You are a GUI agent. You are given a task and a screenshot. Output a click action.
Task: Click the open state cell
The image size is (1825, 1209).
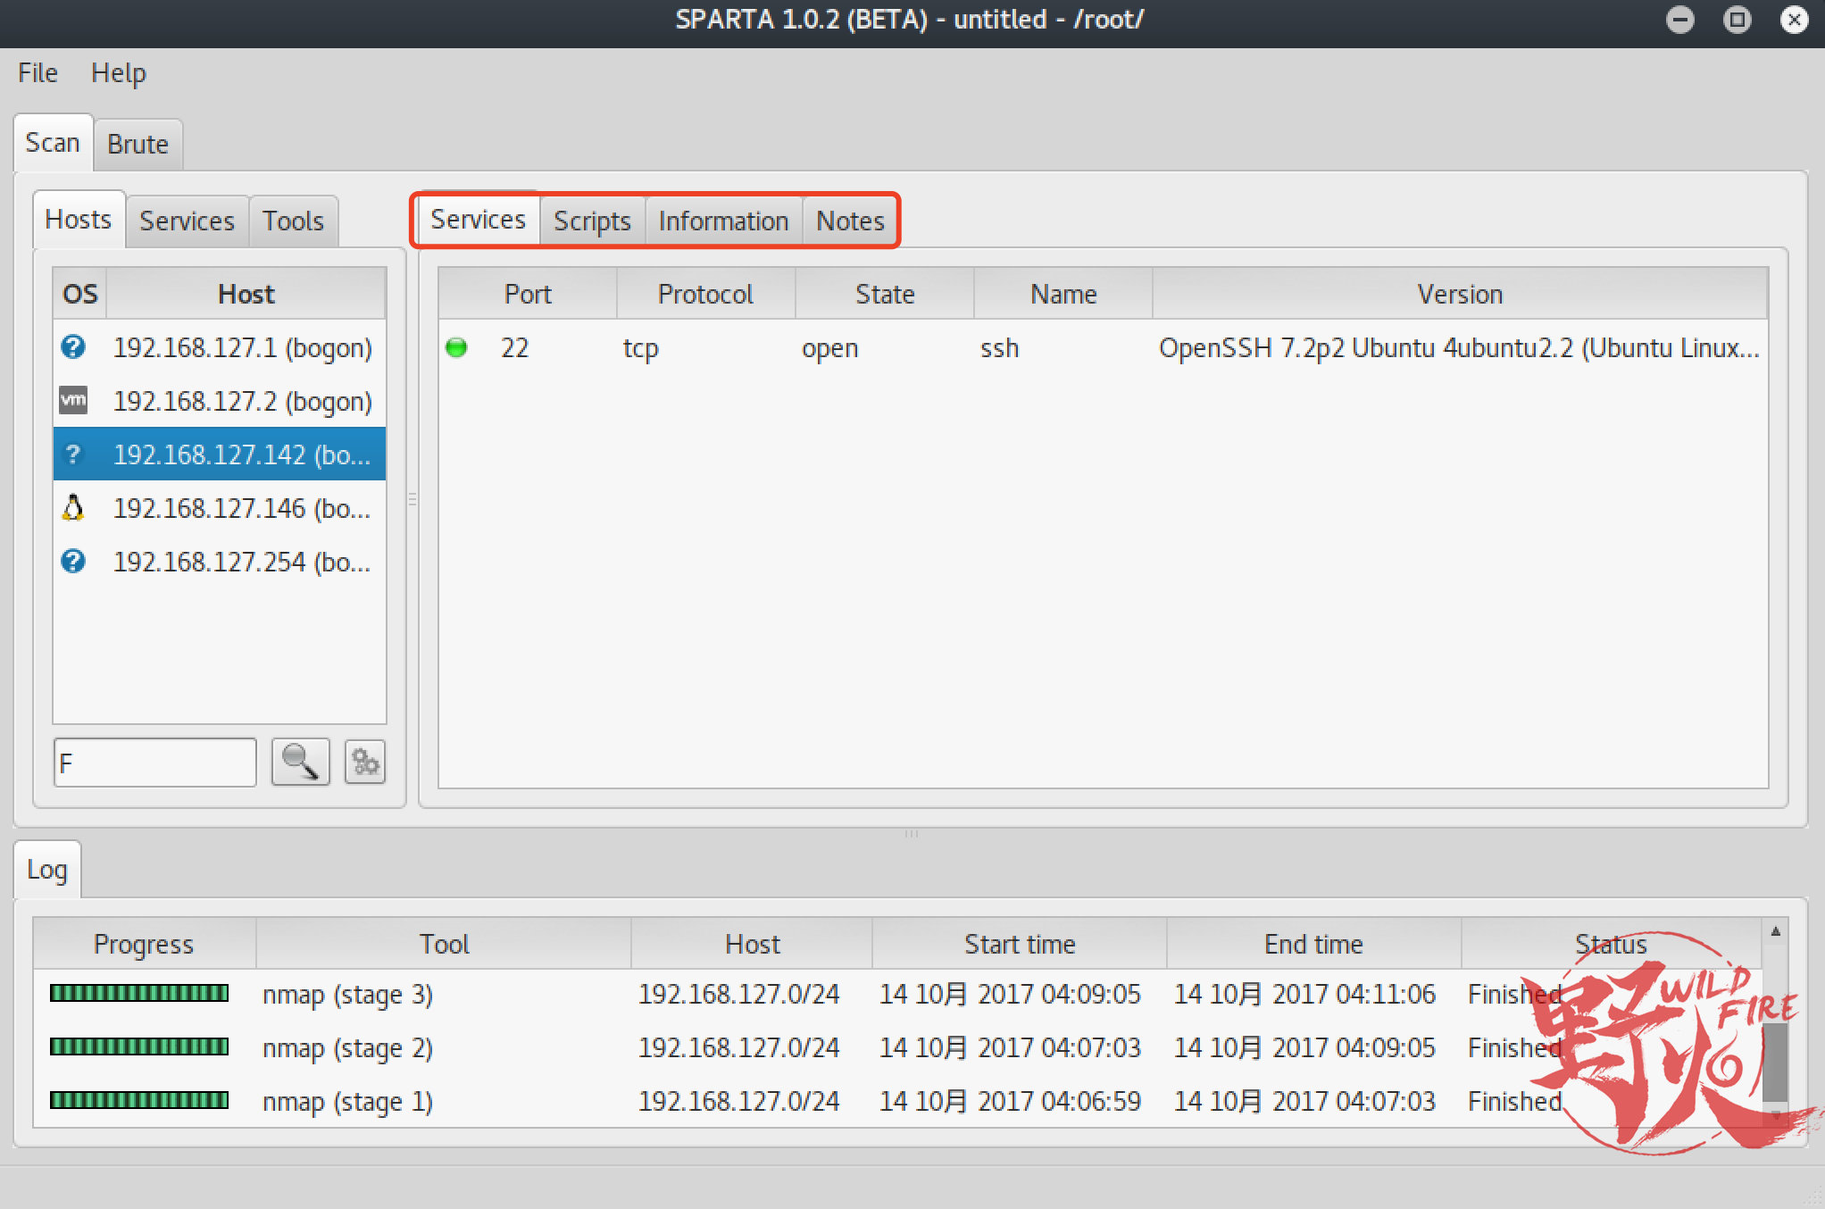(829, 347)
